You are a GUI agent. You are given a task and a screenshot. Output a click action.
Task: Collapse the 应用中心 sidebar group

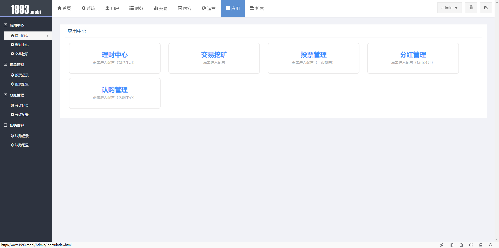(x=5, y=25)
